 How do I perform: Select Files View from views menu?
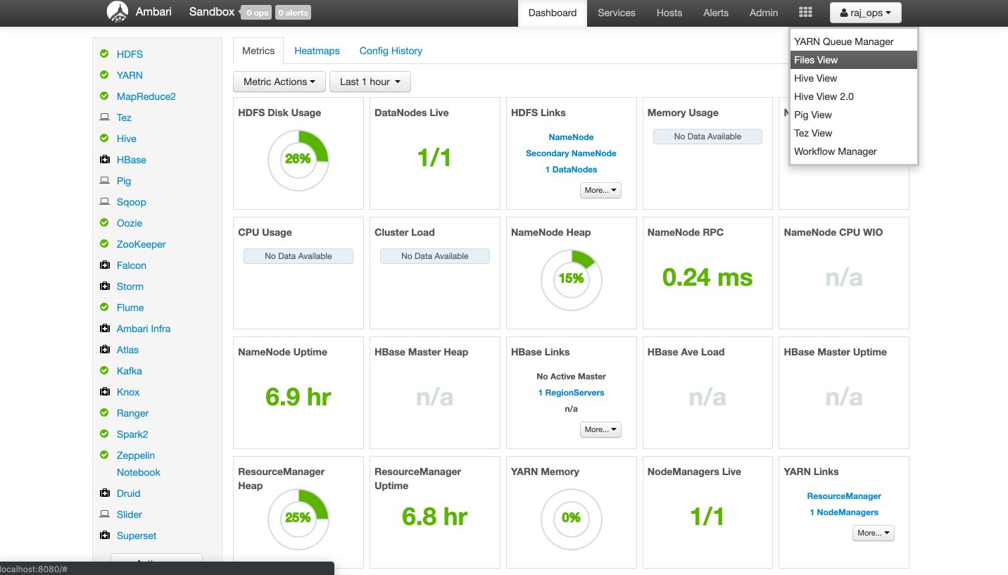[854, 60]
